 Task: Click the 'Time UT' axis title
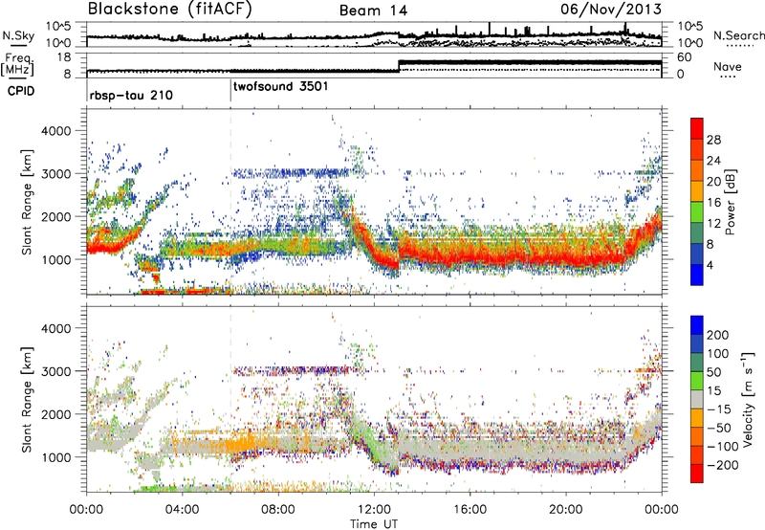[374, 523]
